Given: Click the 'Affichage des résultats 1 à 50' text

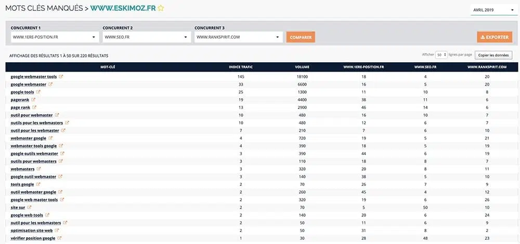Looking at the screenshot, I should click(59, 56).
